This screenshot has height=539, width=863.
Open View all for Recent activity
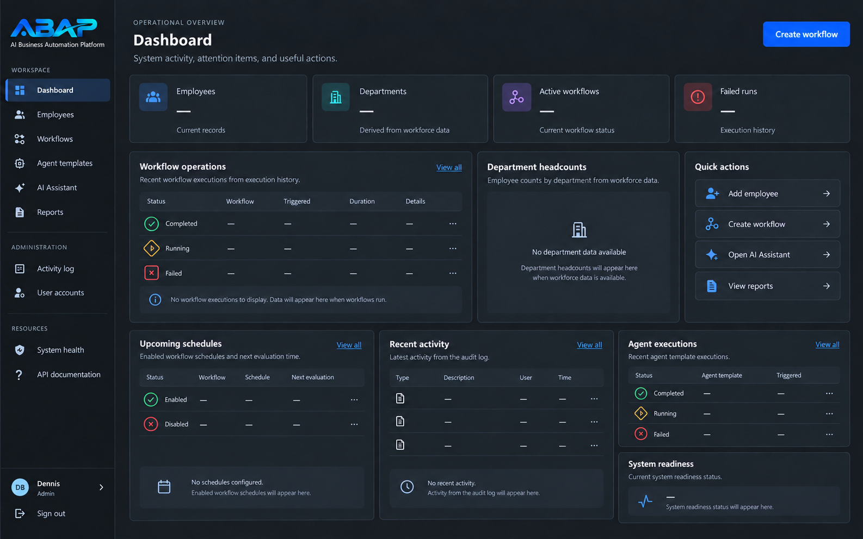(589, 345)
